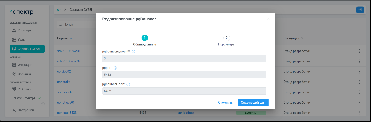Click info icon beside pgbouncer_port label
Viewport: 371px width, 122px height.
pyautogui.click(x=128, y=84)
